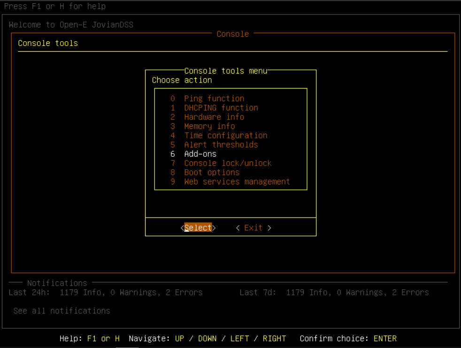Click the highlighted Add-ons entry
Screen dimensions: 461x348
point(200,154)
